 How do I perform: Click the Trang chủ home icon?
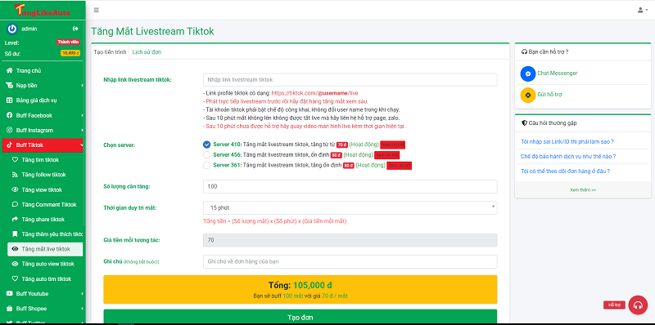click(9, 71)
